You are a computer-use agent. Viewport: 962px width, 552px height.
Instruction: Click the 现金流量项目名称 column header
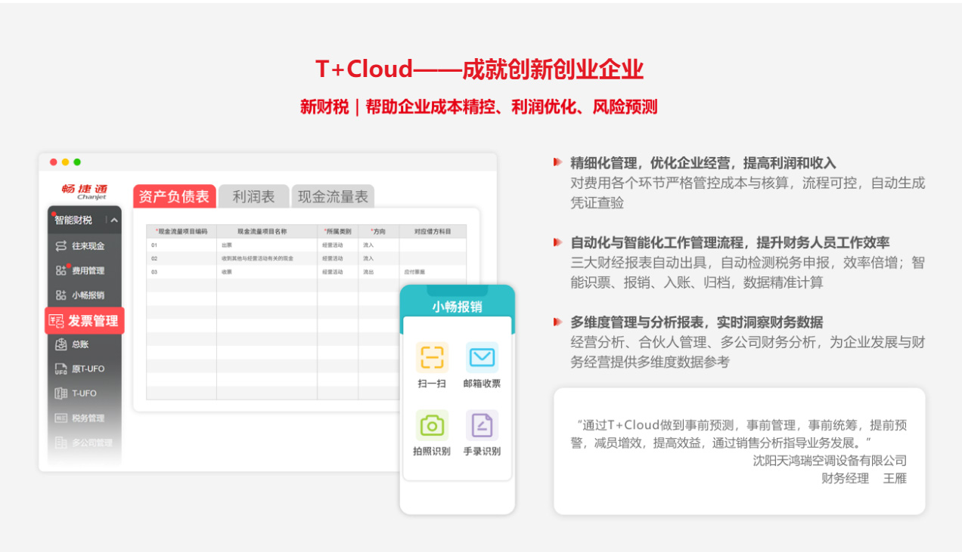pos(267,231)
